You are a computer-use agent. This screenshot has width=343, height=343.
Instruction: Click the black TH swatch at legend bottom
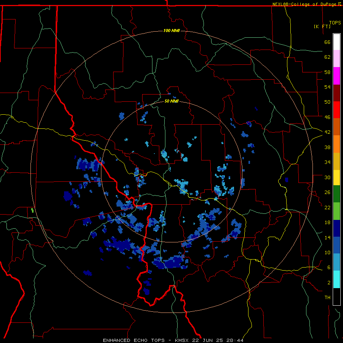[x=337, y=297]
